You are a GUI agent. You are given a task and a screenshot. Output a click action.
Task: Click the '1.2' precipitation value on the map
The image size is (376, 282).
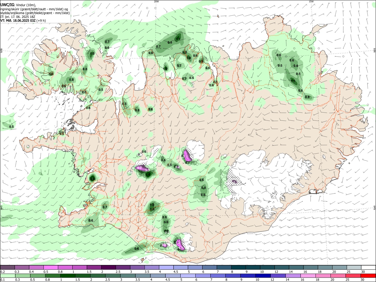pos(165,69)
